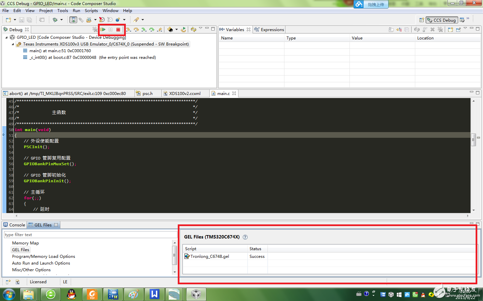Click the Step Return icon
The image size is (483, 301).
pos(160,29)
